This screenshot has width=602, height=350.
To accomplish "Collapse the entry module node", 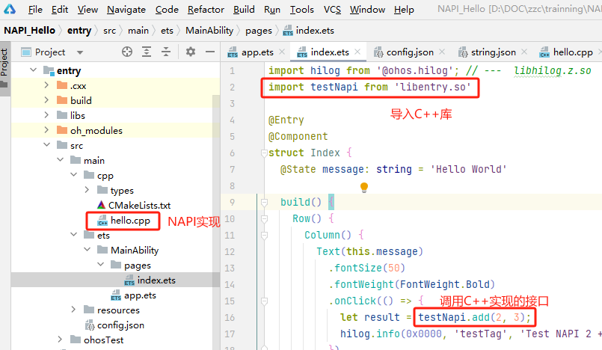I will pyautogui.click(x=34, y=70).
